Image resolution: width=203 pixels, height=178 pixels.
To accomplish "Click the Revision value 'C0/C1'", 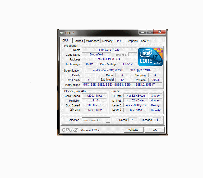I will 155,80.
